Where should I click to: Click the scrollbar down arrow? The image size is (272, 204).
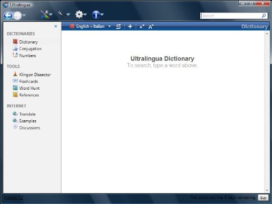[x=267, y=190]
